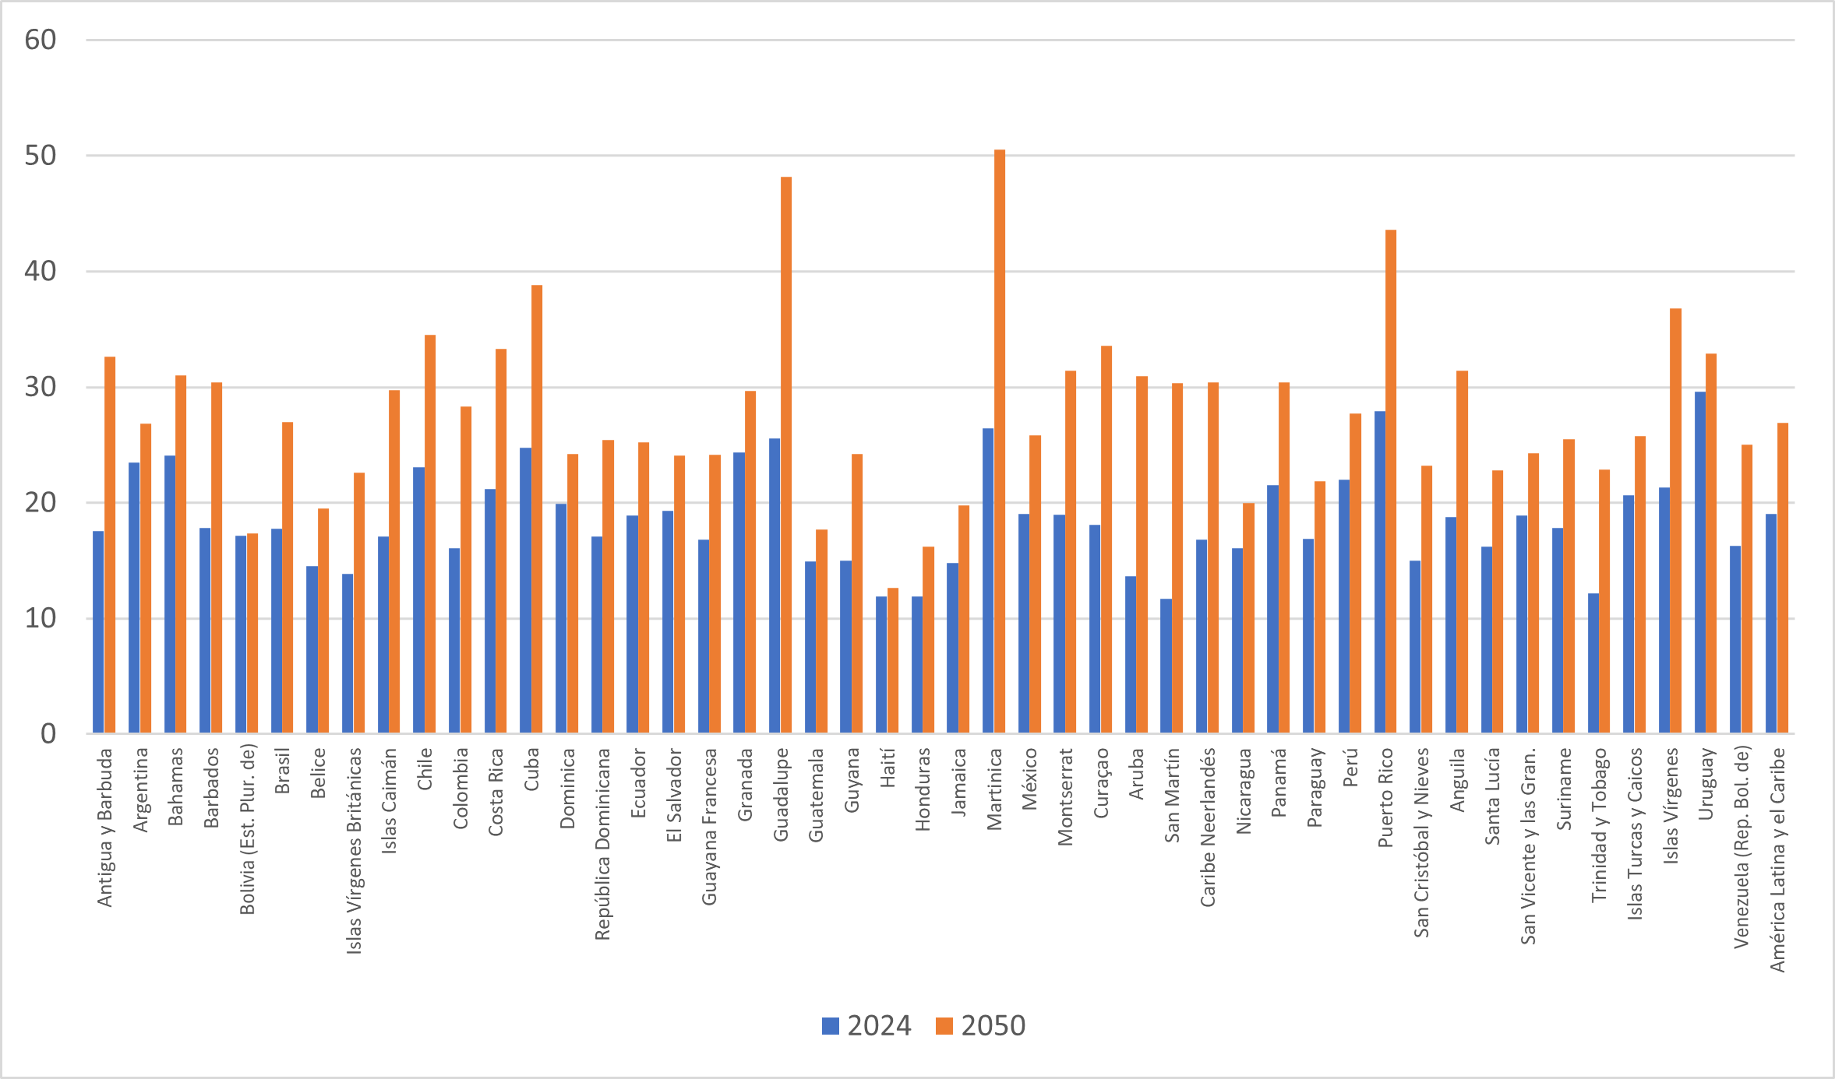Click the Honduras axis label
The height and width of the screenshot is (1079, 1835).
click(x=923, y=789)
